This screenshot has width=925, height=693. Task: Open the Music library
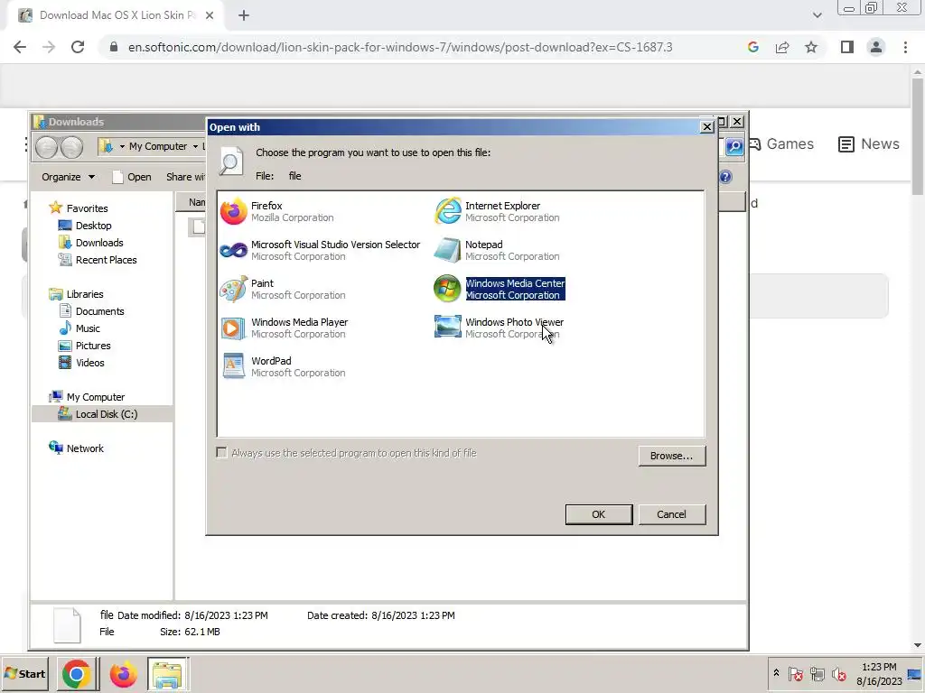point(88,328)
